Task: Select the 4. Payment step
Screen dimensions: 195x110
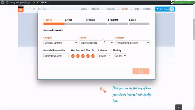Action: click(113, 20)
